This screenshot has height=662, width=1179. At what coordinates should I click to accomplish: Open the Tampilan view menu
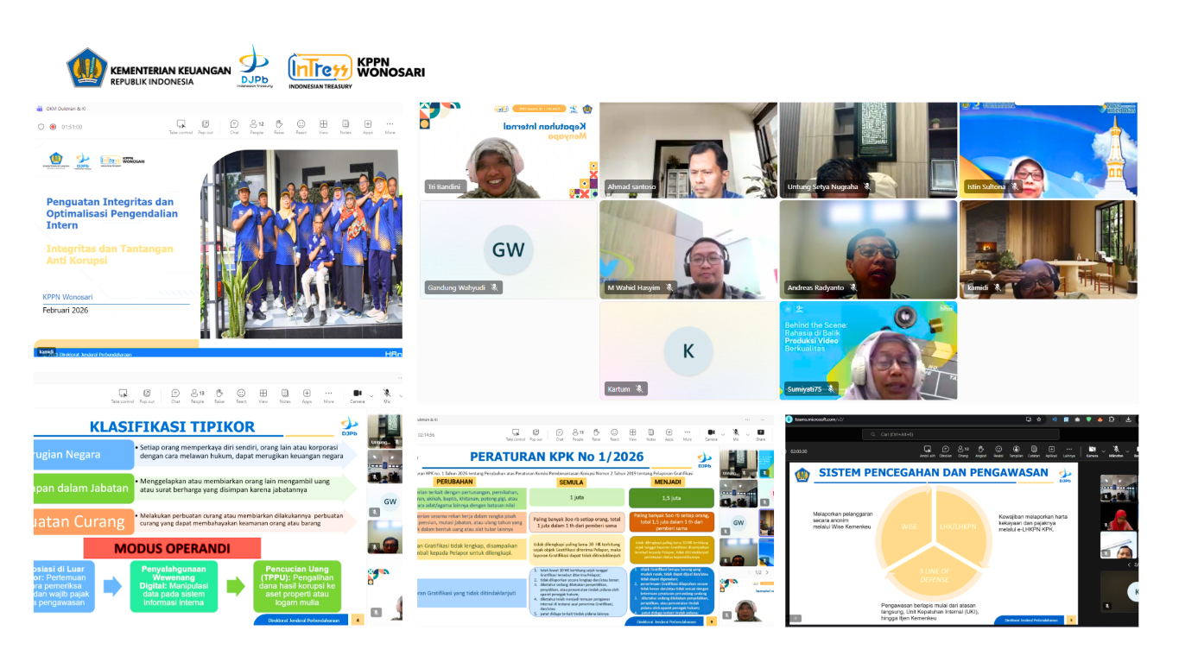pyautogui.click(x=1016, y=450)
